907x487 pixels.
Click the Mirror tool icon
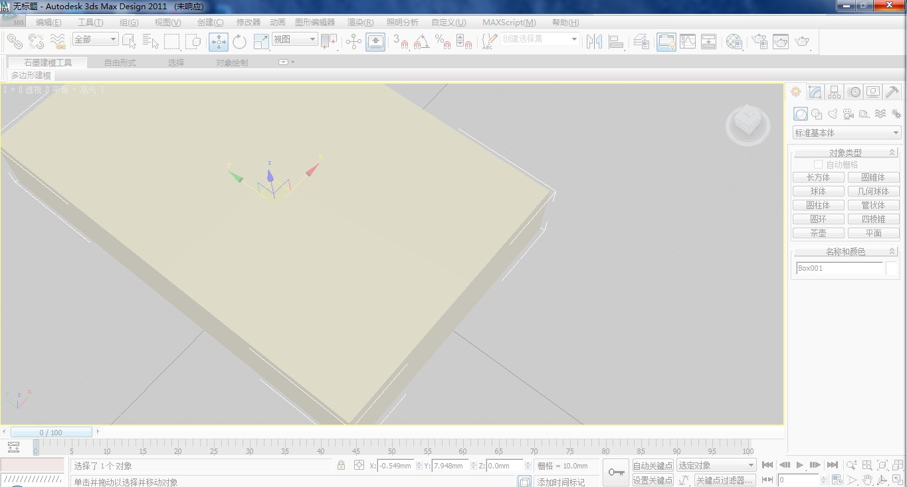594,42
